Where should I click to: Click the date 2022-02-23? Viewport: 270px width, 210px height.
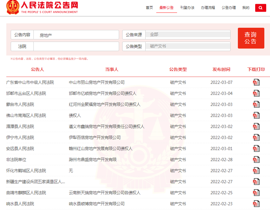tap(221, 204)
